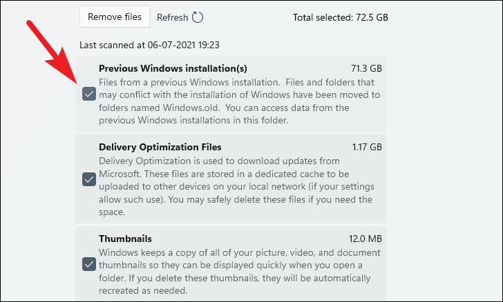
Task: Select the Thumbnails heading
Action: [126, 239]
